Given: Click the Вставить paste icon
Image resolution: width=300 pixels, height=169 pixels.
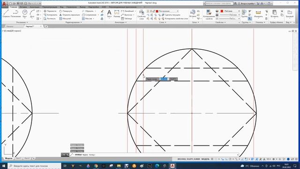Looking at the screenshot, I should pyautogui.click(x=274, y=14).
